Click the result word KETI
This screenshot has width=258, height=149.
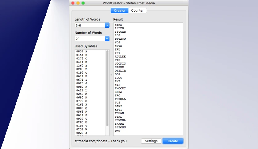point(118,110)
